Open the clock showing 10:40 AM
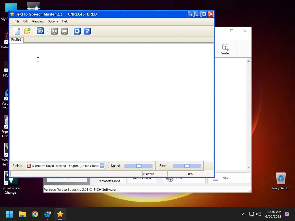The height and width of the screenshot is (221, 295). click(273, 214)
